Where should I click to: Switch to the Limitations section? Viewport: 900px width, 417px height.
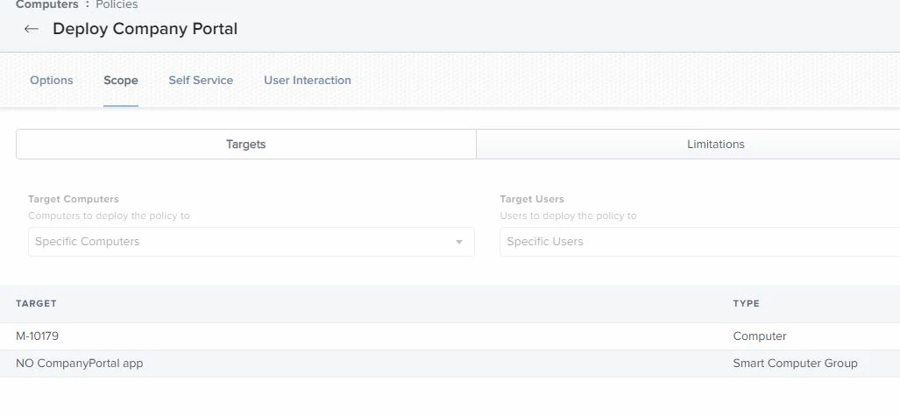click(x=688, y=144)
